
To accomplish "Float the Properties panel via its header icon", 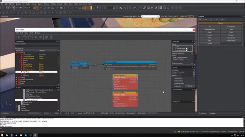I will click(193, 41).
